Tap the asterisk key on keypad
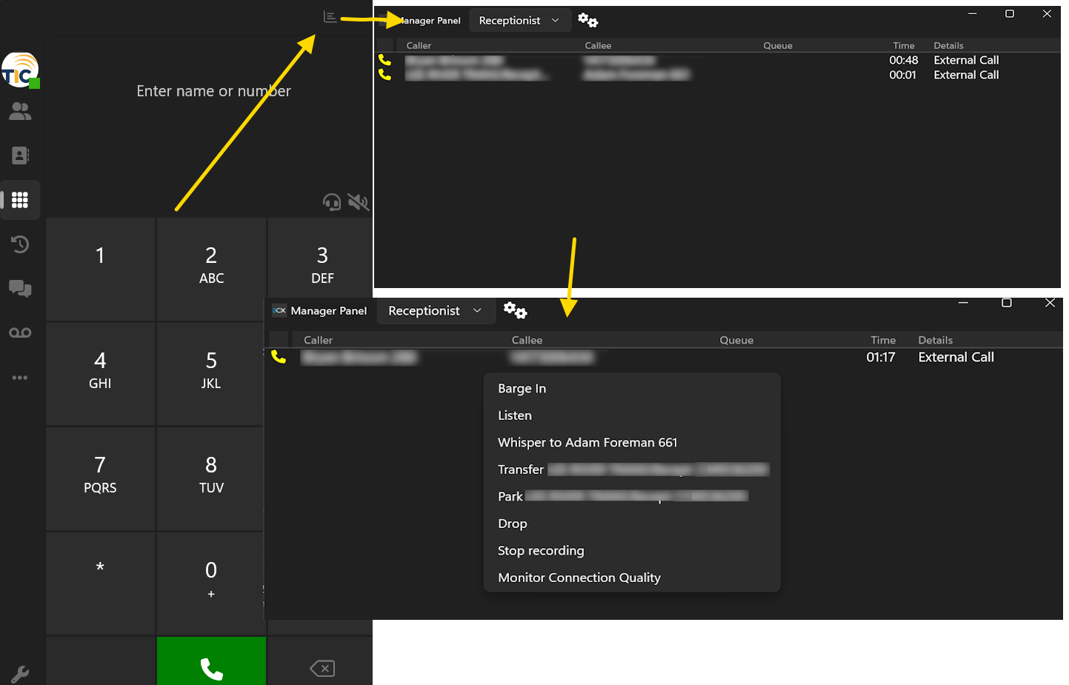The width and height of the screenshot is (1069, 685). (100, 584)
